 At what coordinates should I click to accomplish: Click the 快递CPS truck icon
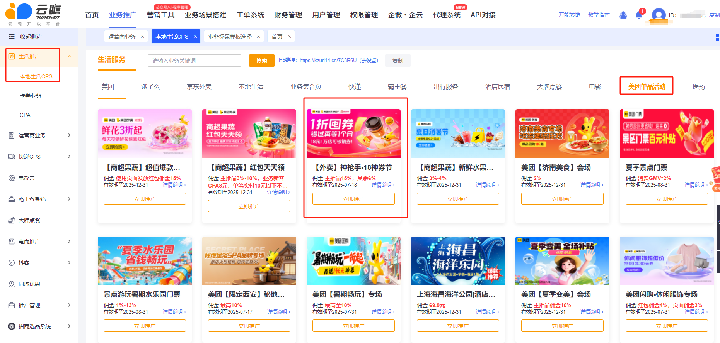12,157
